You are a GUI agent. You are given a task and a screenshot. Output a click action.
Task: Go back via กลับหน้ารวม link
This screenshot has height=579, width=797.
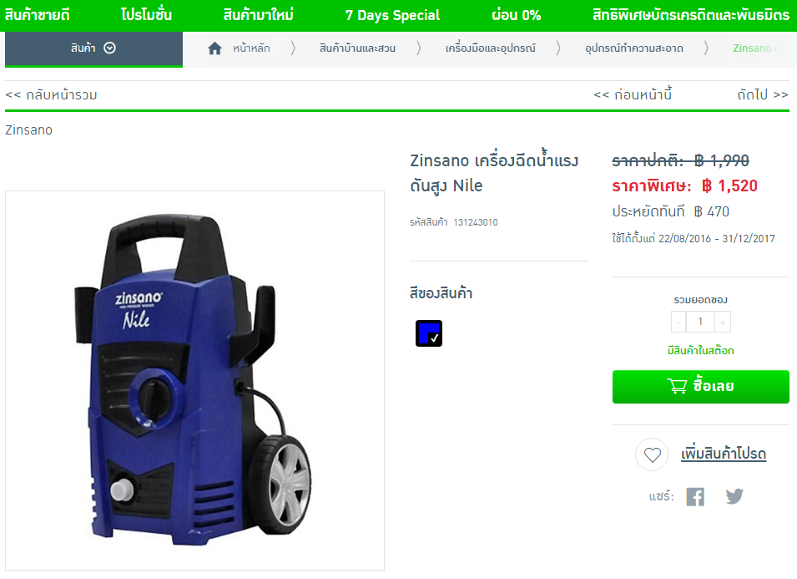pos(52,95)
